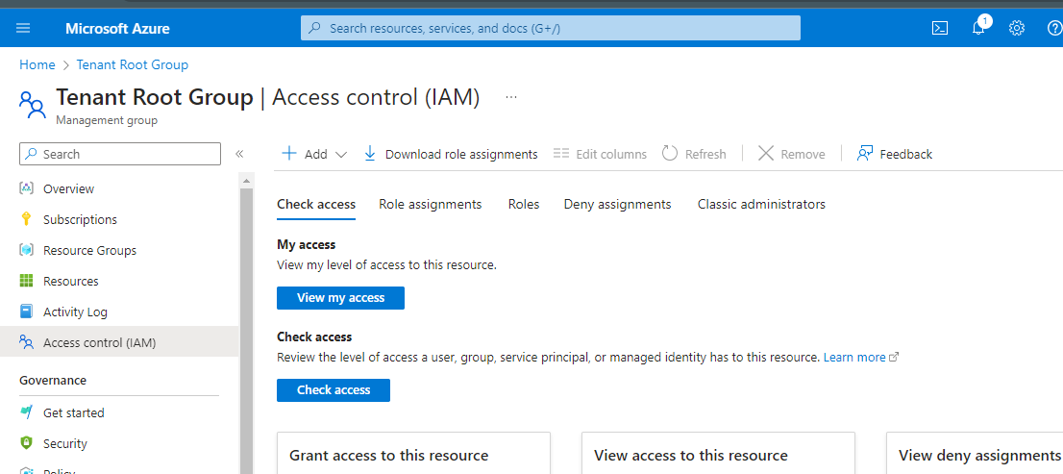Open portal settings gear
Image resolution: width=1063 pixels, height=474 pixels.
tap(1016, 29)
